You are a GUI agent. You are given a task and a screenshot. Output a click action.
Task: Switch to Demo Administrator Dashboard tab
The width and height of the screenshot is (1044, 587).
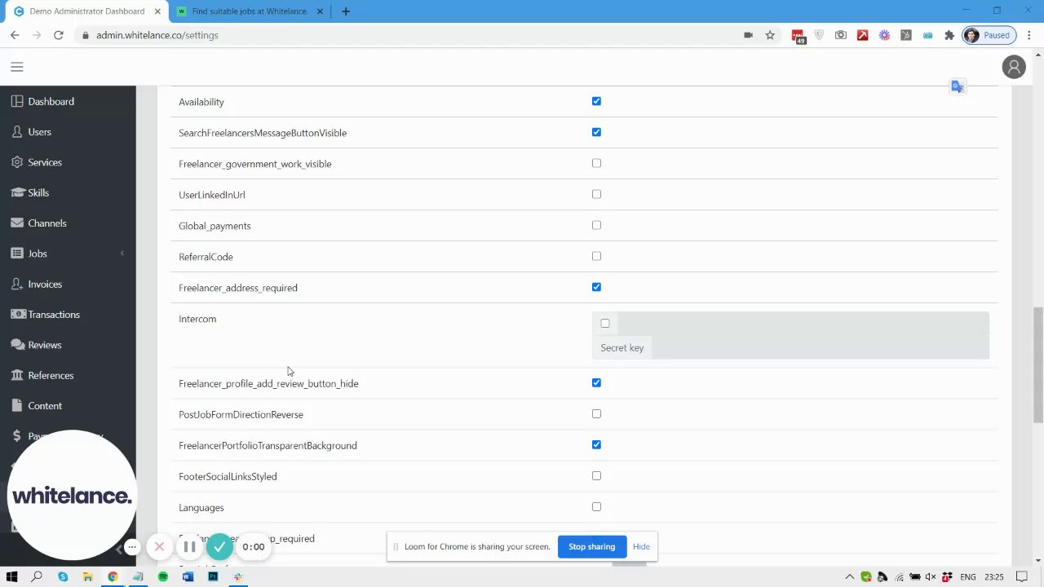(x=87, y=11)
